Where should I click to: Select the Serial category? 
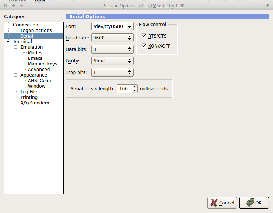[27, 36]
